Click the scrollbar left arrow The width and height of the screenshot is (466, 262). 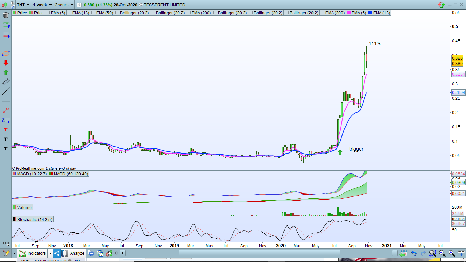[x=123, y=253]
